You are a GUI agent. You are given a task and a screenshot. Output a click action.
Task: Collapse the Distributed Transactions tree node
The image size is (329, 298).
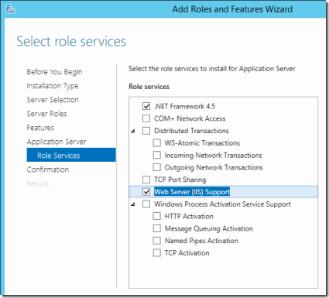point(133,131)
